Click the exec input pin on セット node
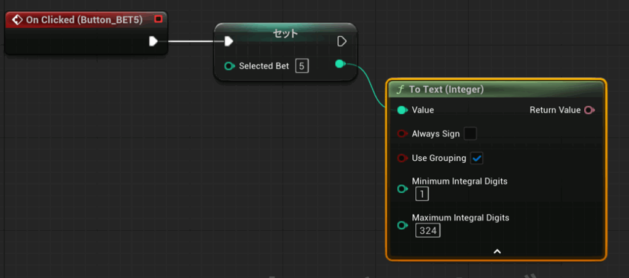This screenshot has height=278, width=629. [x=228, y=41]
